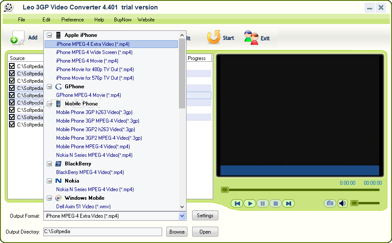This screenshot has height=243, width=392.
Task: Select iPhone MPEG-4 Wide Screen (*.mp4)
Action: [94, 52]
